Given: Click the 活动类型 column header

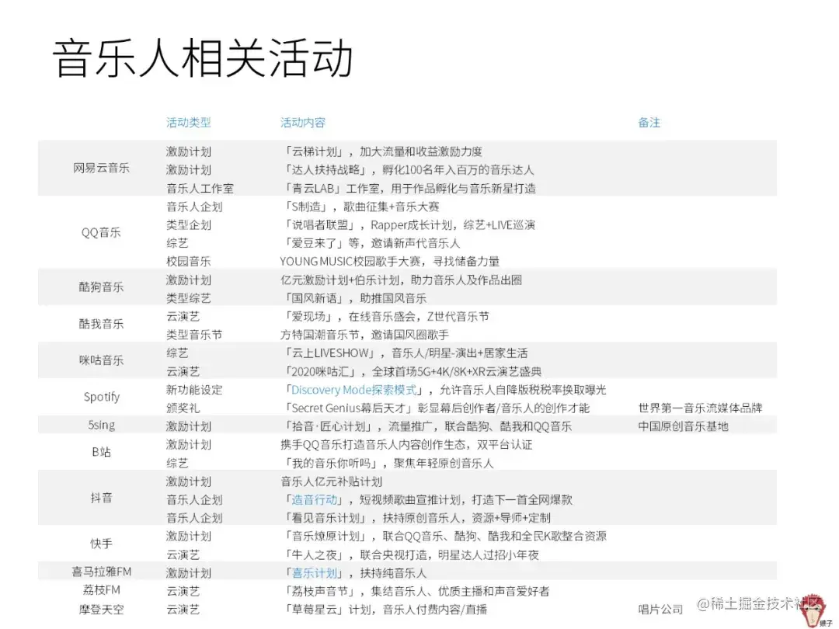Looking at the screenshot, I should pyautogui.click(x=189, y=122).
